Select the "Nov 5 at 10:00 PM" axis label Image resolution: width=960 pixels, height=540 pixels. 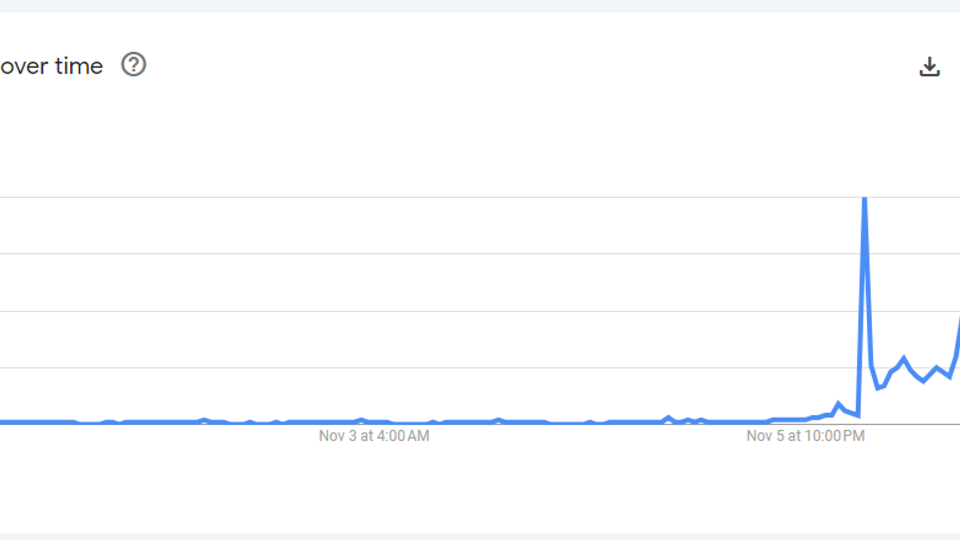tap(805, 436)
